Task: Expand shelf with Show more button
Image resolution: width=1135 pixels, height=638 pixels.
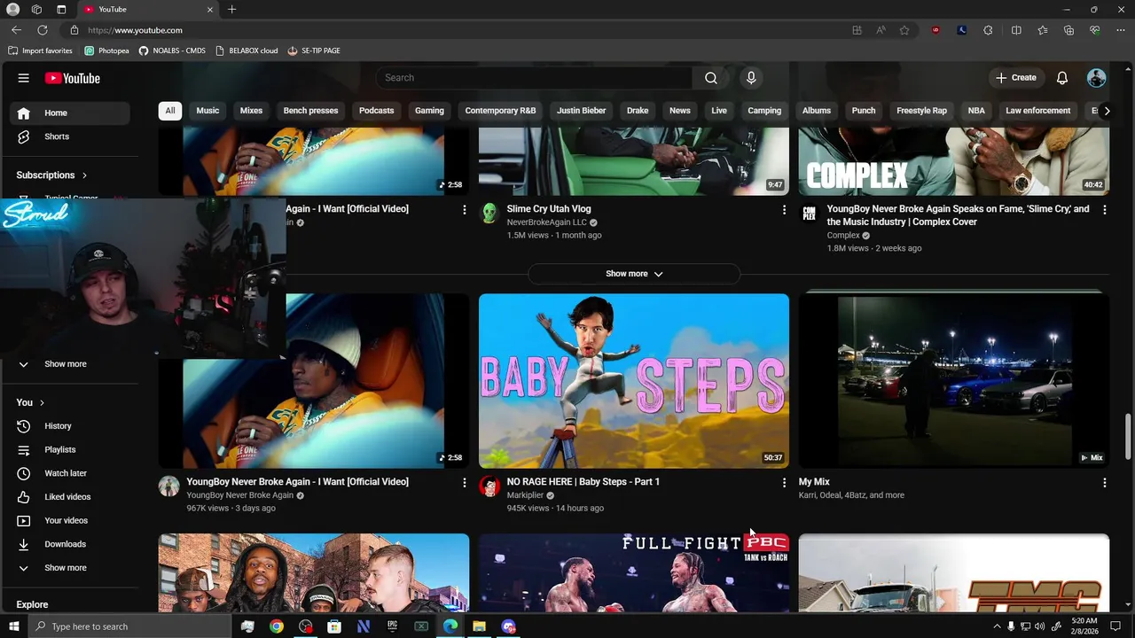Action: pos(634,274)
